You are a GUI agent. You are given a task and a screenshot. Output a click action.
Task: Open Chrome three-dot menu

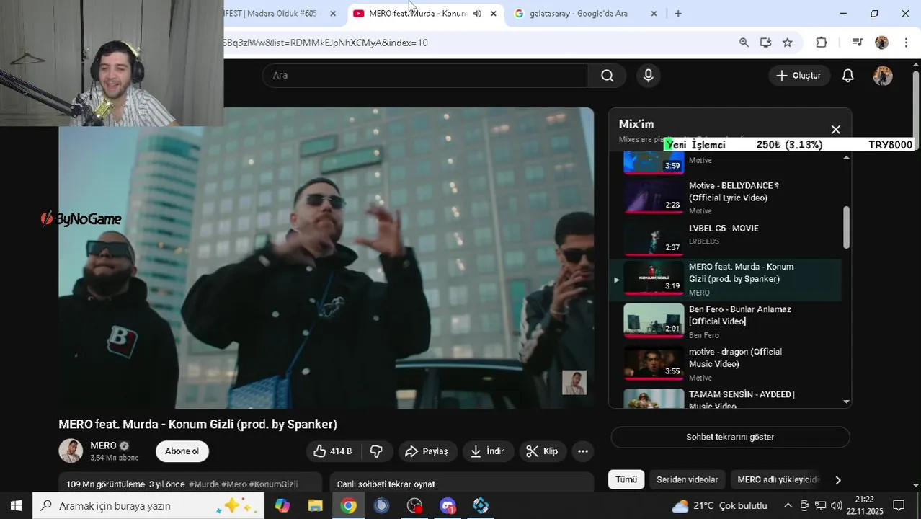[906, 43]
